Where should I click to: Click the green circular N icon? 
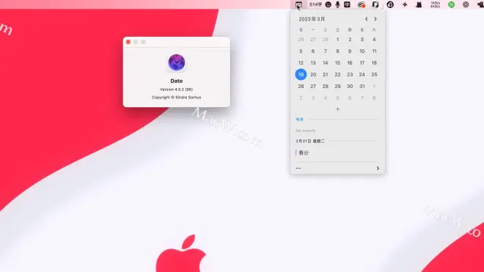(x=451, y=4)
